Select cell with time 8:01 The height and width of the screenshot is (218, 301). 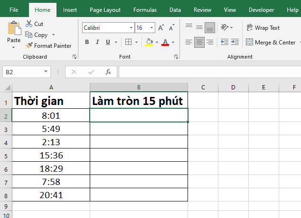point(51,115)
